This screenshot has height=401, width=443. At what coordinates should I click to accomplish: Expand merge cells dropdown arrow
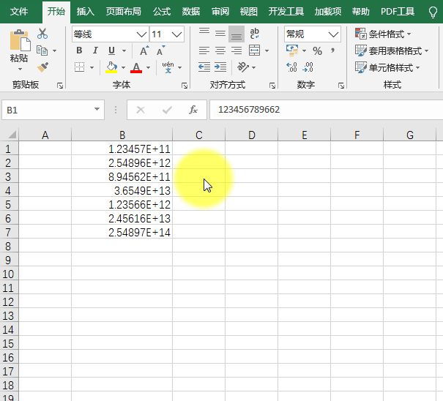tap(267, 50)
